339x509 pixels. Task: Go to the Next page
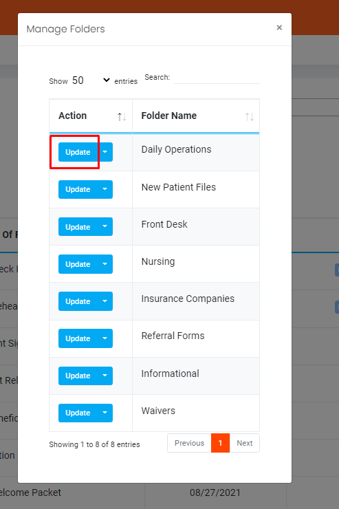pyautogui.click(x=245, y=443)
